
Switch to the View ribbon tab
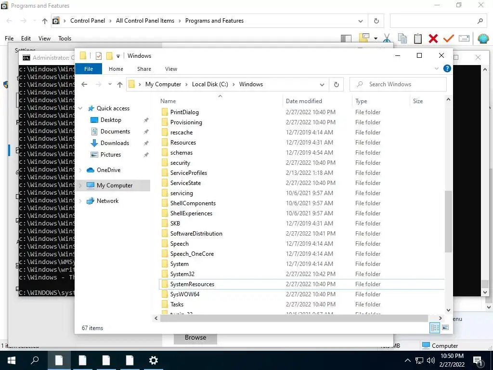[x=171, y=69]
